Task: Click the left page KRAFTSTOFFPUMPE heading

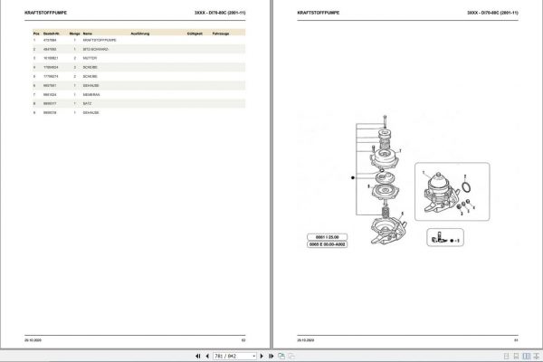Action: point(46,13)
